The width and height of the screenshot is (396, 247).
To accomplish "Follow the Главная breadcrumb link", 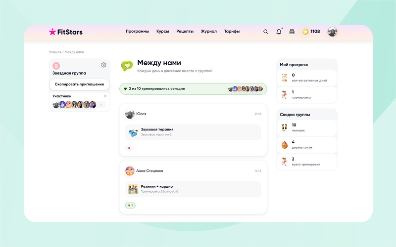I will click(x=55, y=52).
